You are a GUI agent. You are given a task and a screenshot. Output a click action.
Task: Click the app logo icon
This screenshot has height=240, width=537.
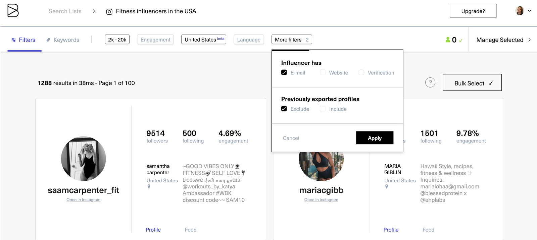[x=13, y=11]
